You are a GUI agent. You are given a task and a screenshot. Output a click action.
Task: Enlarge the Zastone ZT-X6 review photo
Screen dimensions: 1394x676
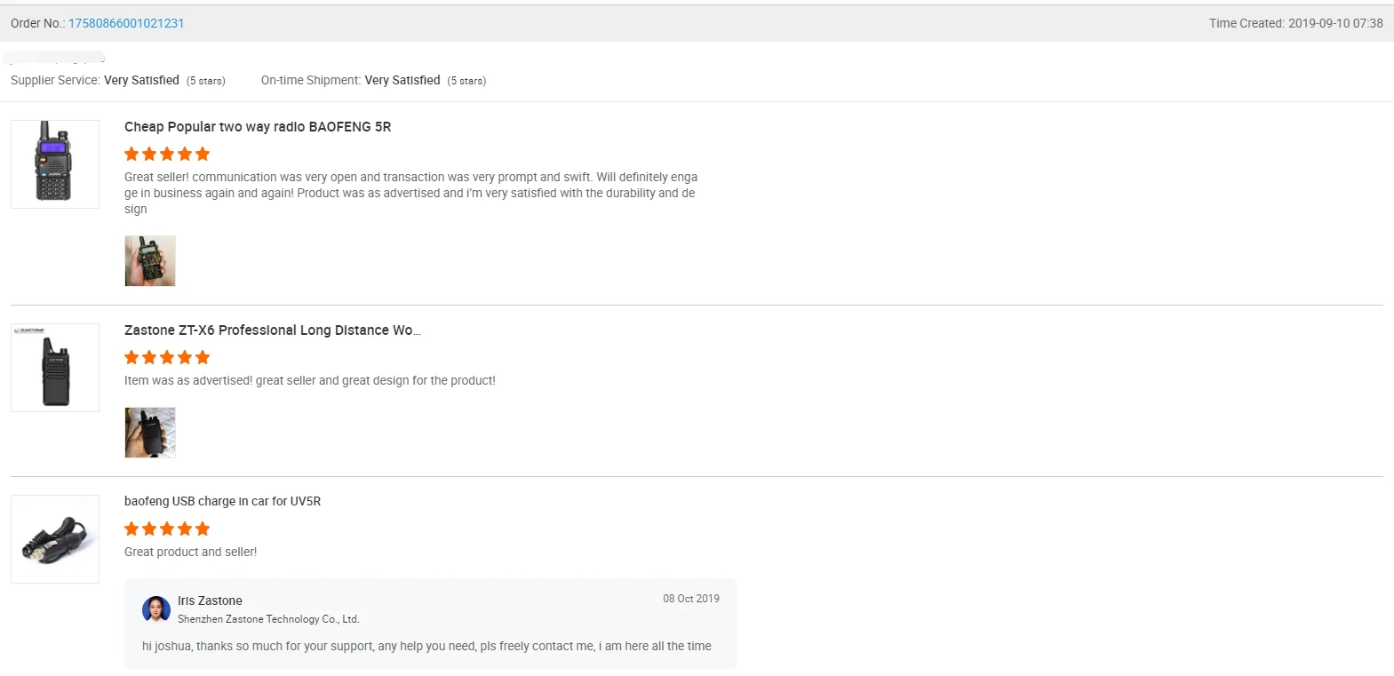pos(150,433)
